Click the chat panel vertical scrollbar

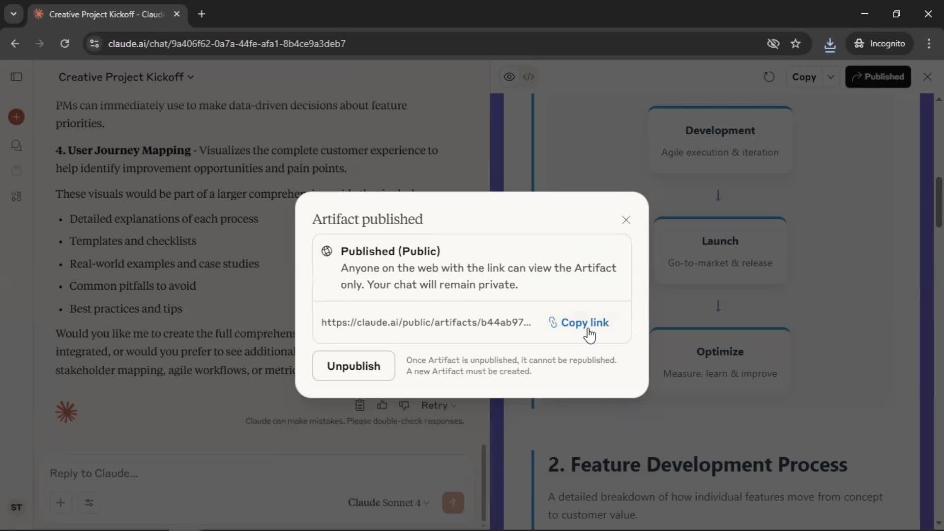tap(483, 483)
